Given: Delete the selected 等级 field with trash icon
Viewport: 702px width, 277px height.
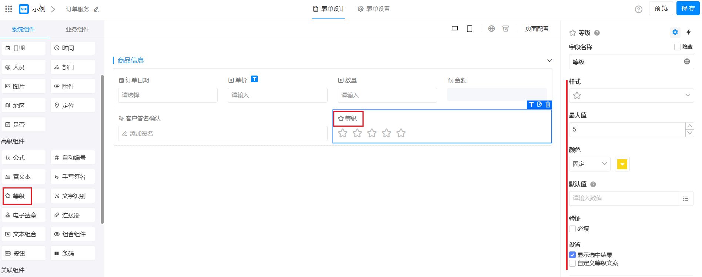Looking at the screenshot, I should (548, 105).
